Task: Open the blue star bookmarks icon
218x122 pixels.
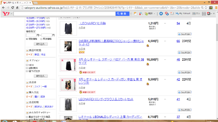Action: (161, 14)
